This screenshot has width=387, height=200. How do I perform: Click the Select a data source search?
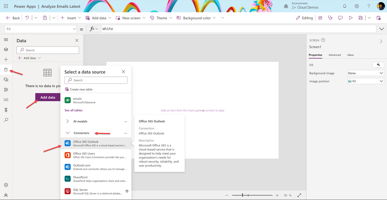pyautogui.click(x=96, y=80)
